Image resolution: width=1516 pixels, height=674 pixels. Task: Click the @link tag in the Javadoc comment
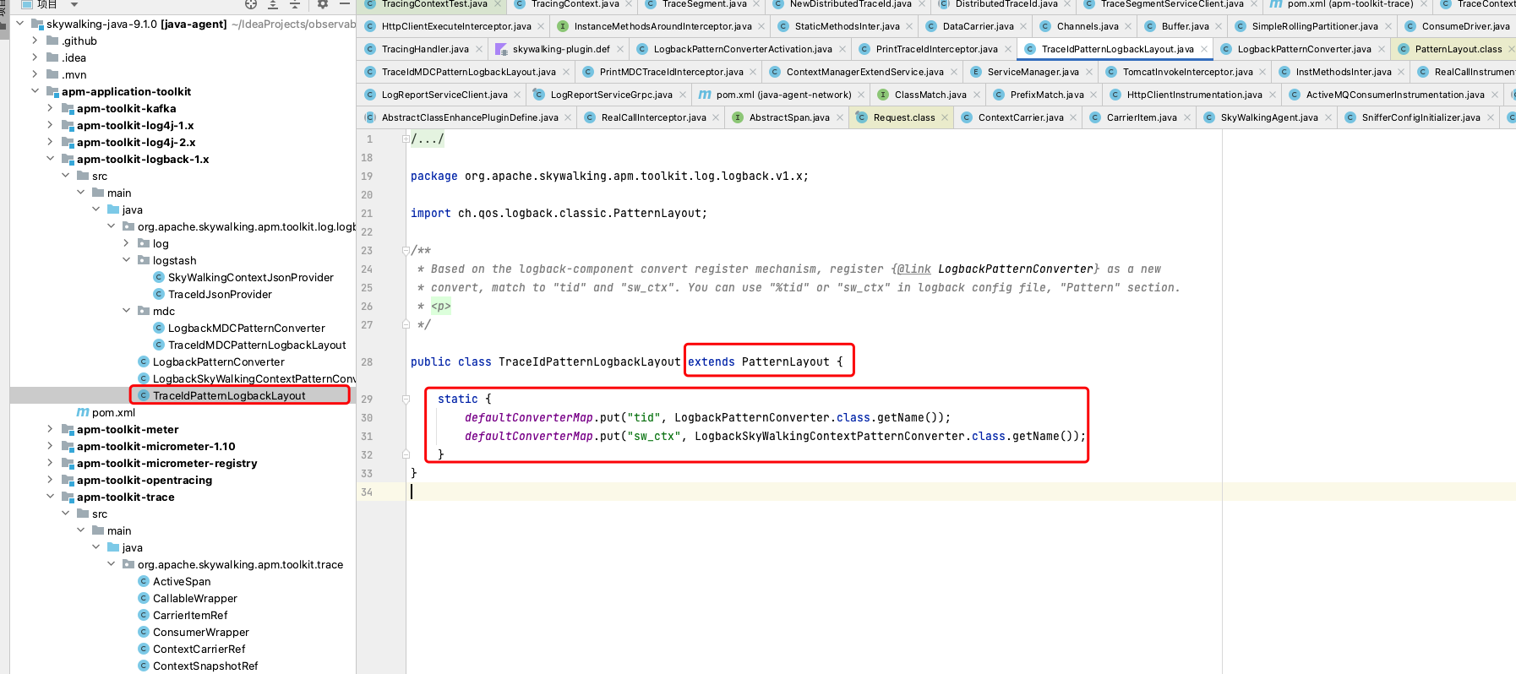click(913, 269)
